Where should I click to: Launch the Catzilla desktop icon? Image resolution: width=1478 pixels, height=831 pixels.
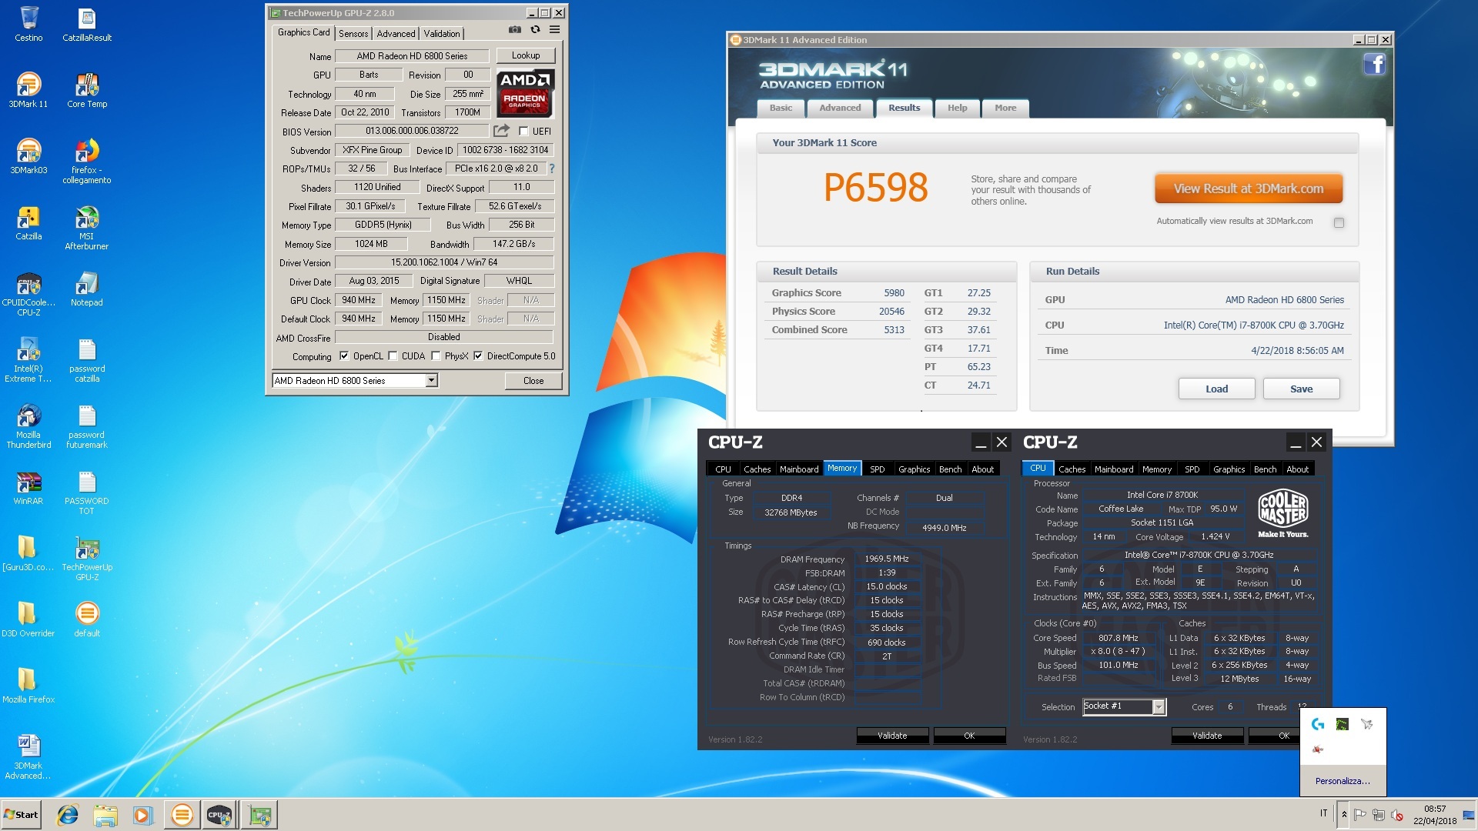[28, 222]
